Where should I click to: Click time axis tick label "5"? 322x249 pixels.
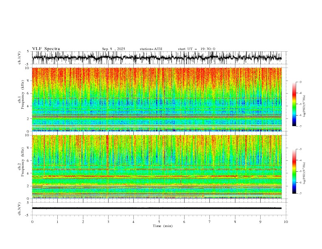tap(159, 222)
